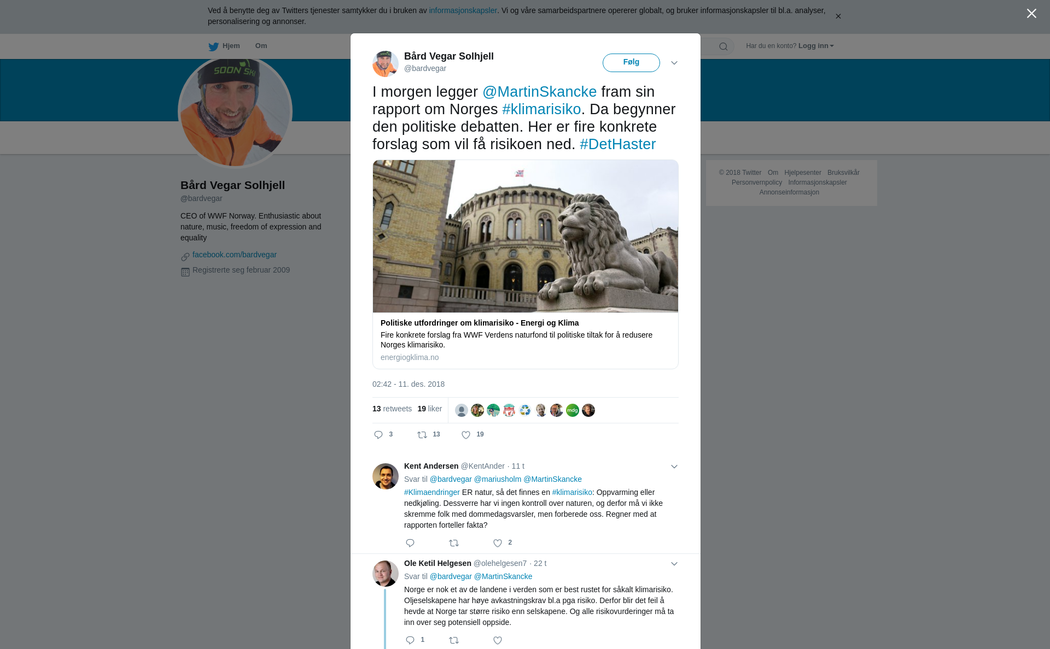
Task: Open the Twitter bird Hjem icon
Action: [x=213, y=46]
